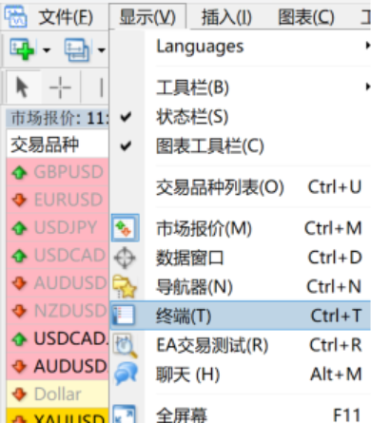Select the crosshair tool
The width and height of the screenshot is (371, 423).
[60, 87]
